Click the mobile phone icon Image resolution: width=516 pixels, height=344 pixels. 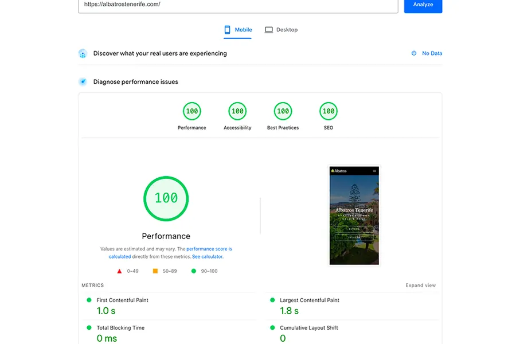pyautogui.click(x=228, y=30)
